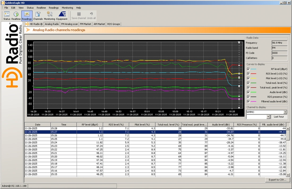Click the Undo all icon
292x189 pixels.
(x=91, y=16)
